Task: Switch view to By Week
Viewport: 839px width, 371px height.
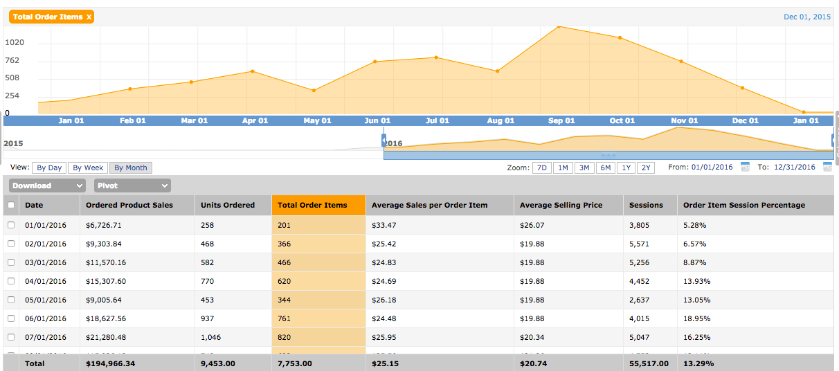Action: [x=88, y=168]
